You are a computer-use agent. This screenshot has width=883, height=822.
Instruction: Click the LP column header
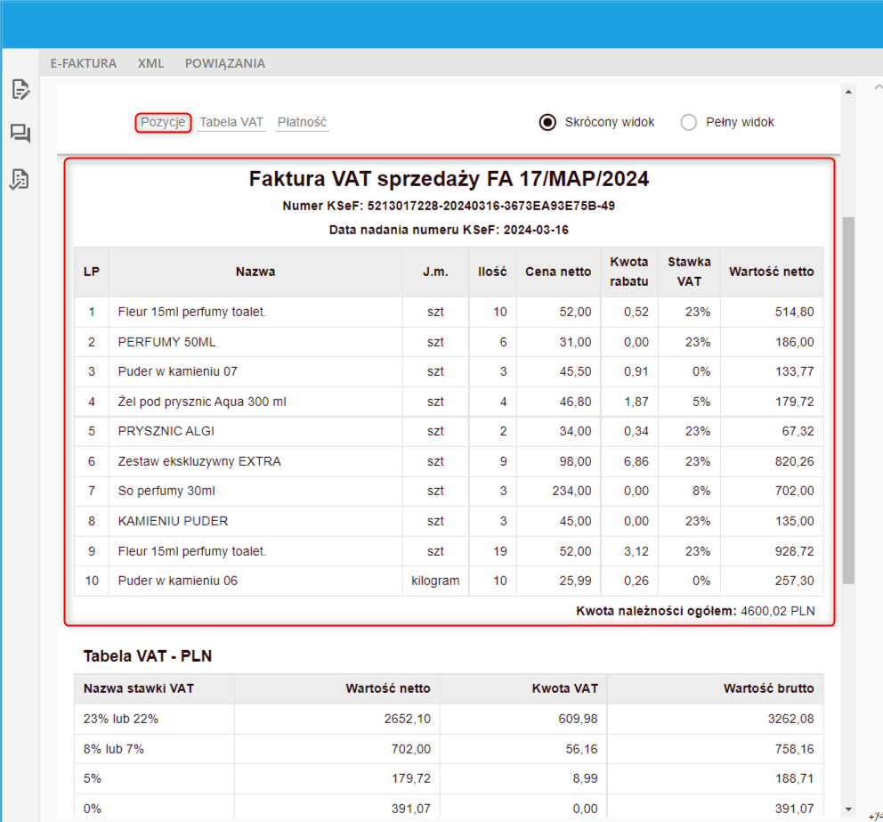[x=91, y=272]
